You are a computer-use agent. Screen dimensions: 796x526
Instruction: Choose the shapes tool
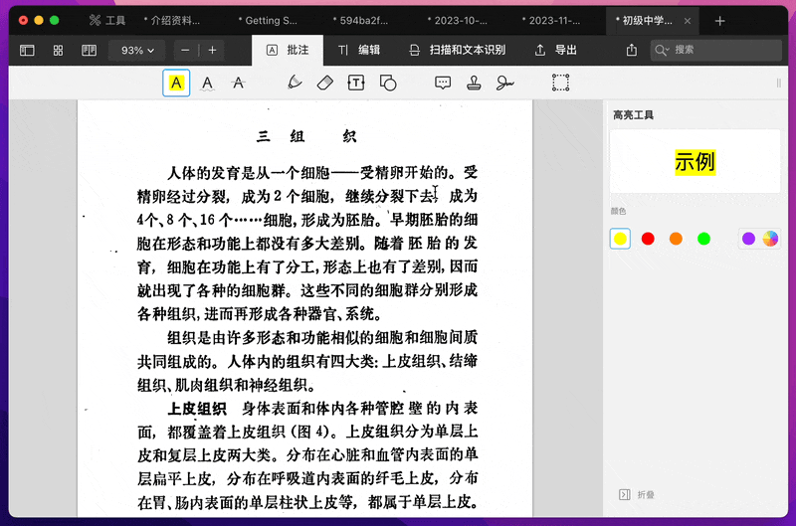[x=388, y=84]
